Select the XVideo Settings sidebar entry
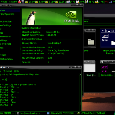115x115 pixels. click(10, 25)
